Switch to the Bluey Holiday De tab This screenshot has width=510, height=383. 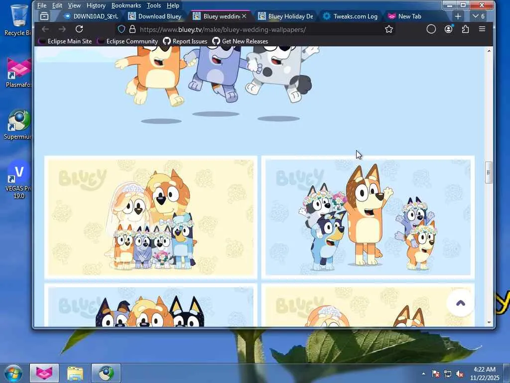[285, 16]
